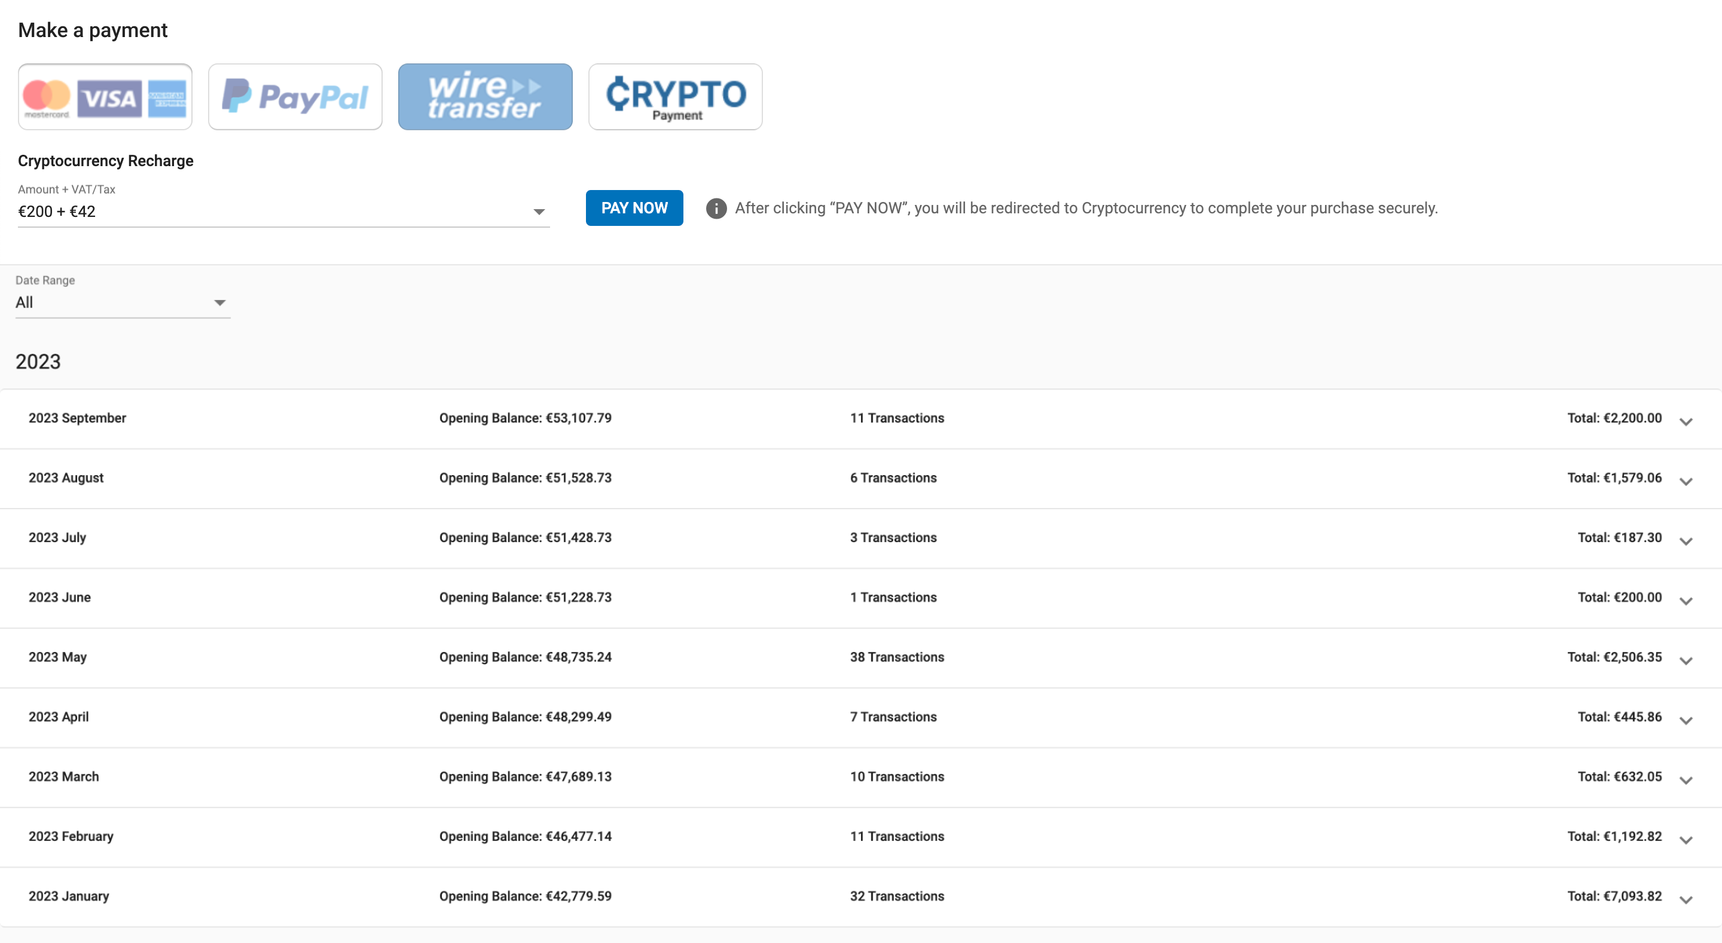Click 'Opening Balance: €53,107.79' text
Viewport: 1722px width, 943px height.
tap(526, 418)
